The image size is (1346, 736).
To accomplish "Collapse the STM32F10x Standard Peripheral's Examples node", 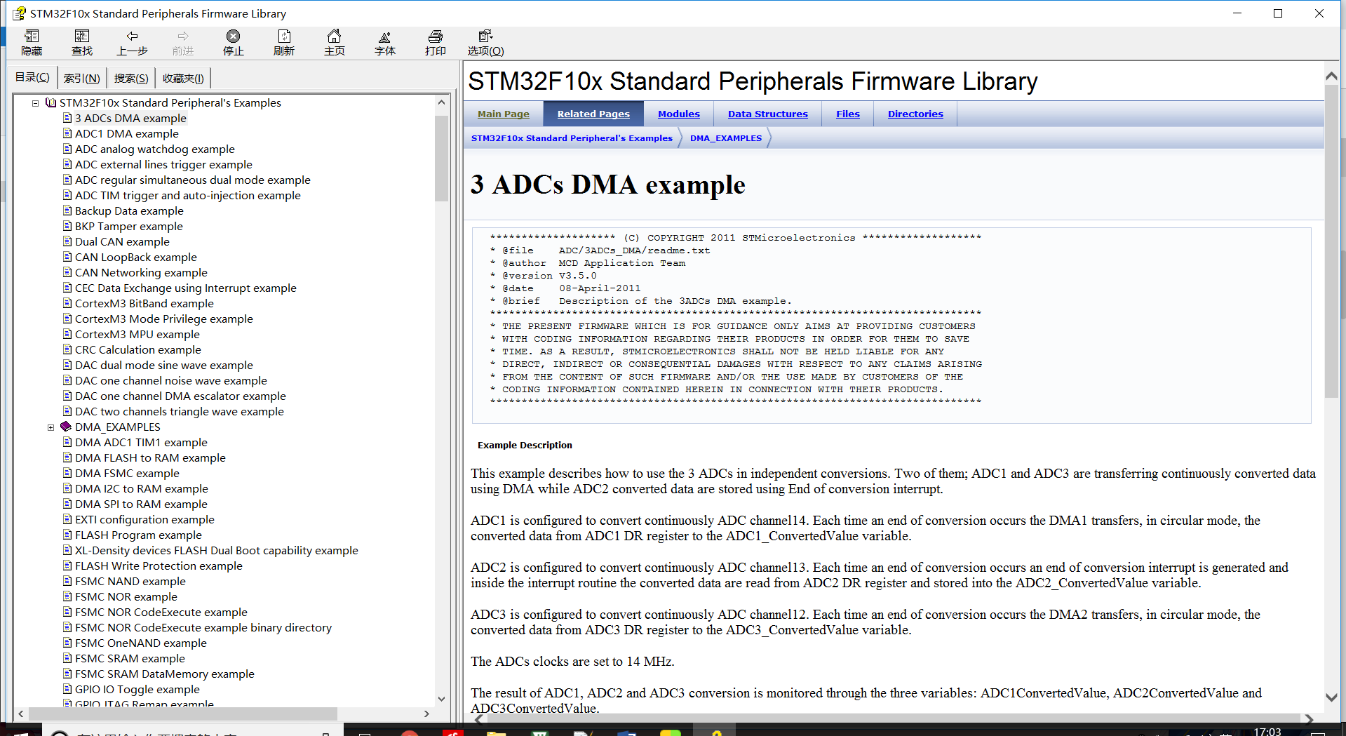I will tap(35, 103).
